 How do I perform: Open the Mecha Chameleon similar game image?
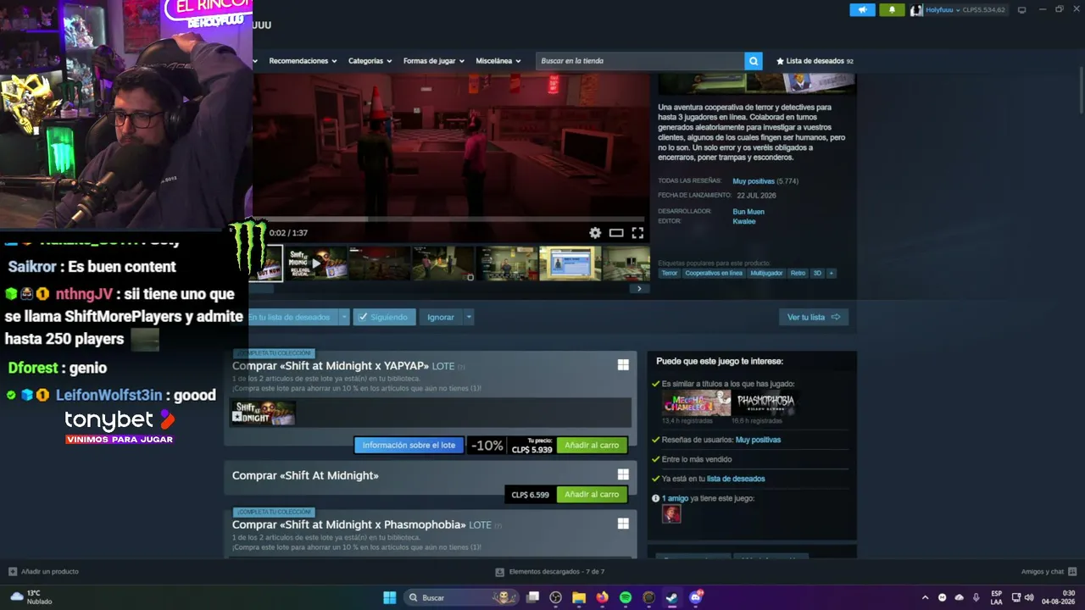pyautogui.click(x=696, y=403)
